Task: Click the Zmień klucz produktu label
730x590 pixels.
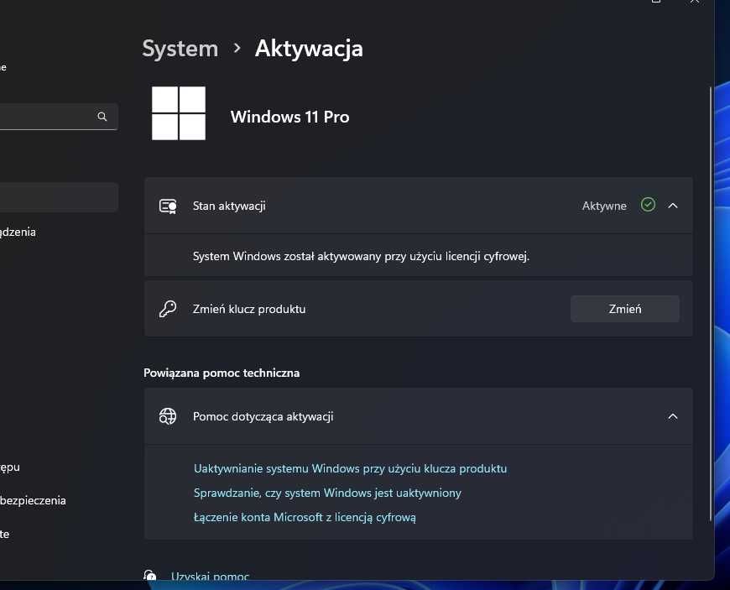Action: coord(249,309)
